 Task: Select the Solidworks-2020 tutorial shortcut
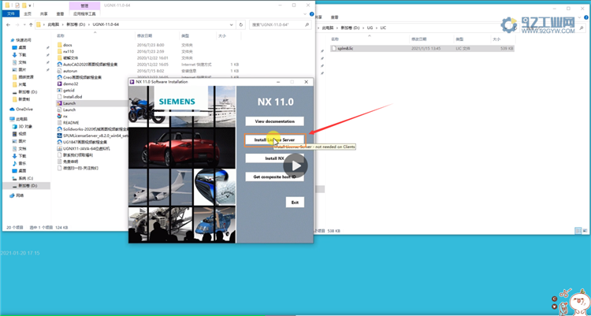(92, 129)
